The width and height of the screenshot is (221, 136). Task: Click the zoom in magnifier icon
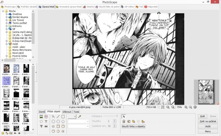[x=186, y=107]
